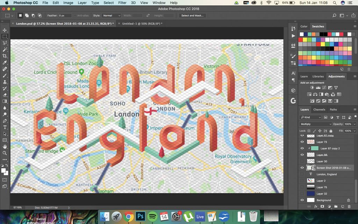Click the Select and Mask button
This screenshot has height=224, width=358.
pyautogui.click(x=193, y=15)
